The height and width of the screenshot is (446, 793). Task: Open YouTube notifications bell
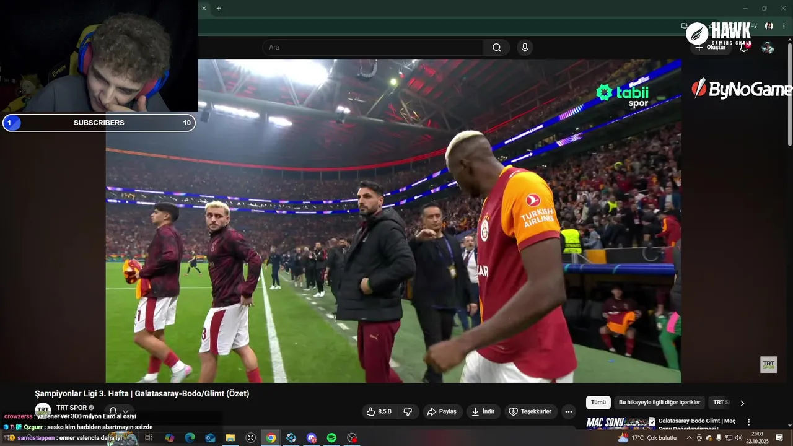click(x=744, y=47)
